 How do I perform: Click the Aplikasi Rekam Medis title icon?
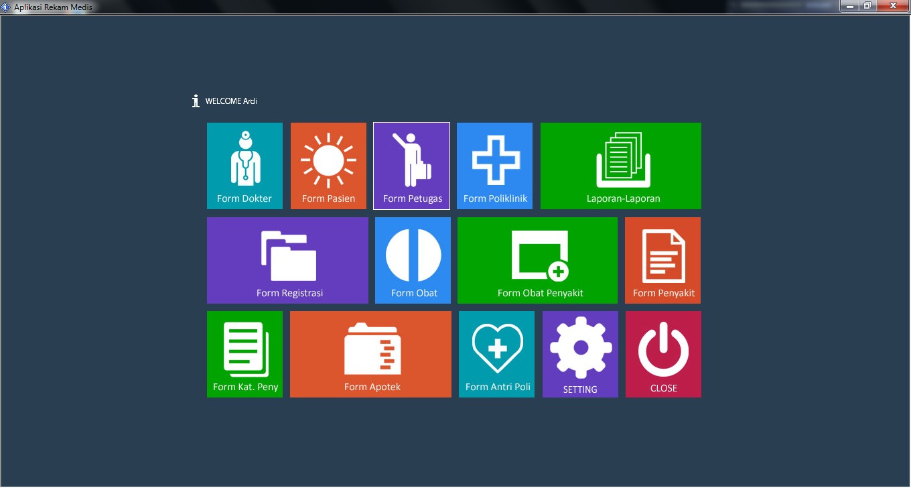tap(6, 7)
